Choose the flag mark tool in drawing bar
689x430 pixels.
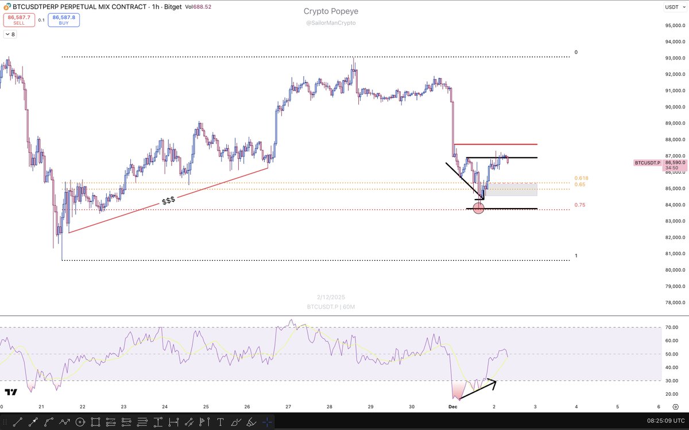tap(204, 423)
